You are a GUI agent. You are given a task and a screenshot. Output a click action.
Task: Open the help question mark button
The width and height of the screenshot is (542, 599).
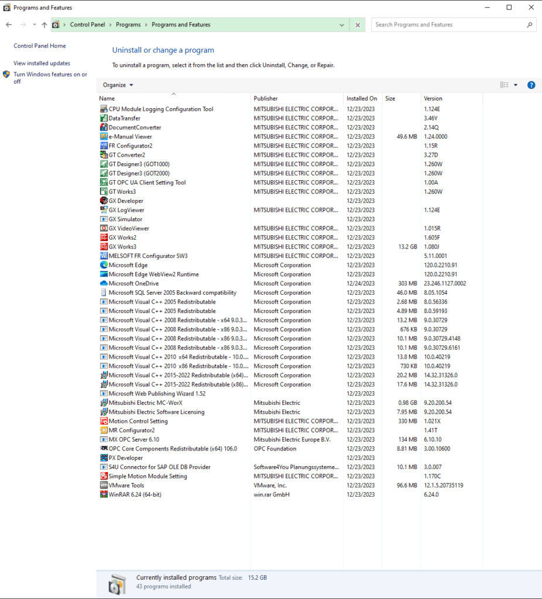(x=531, y=85)
